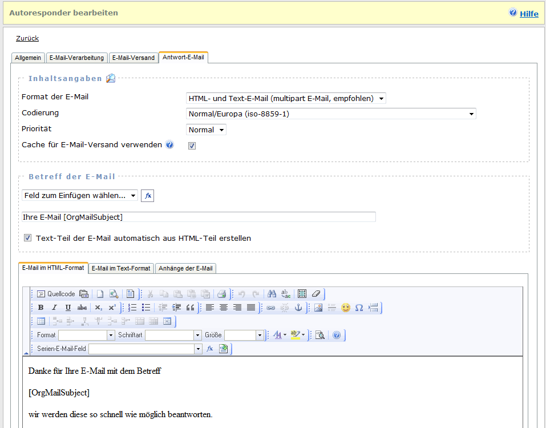This screenshot has width=546, height=428.
Task: Insert a smiley emoticon
Action: tap(346, 308)
